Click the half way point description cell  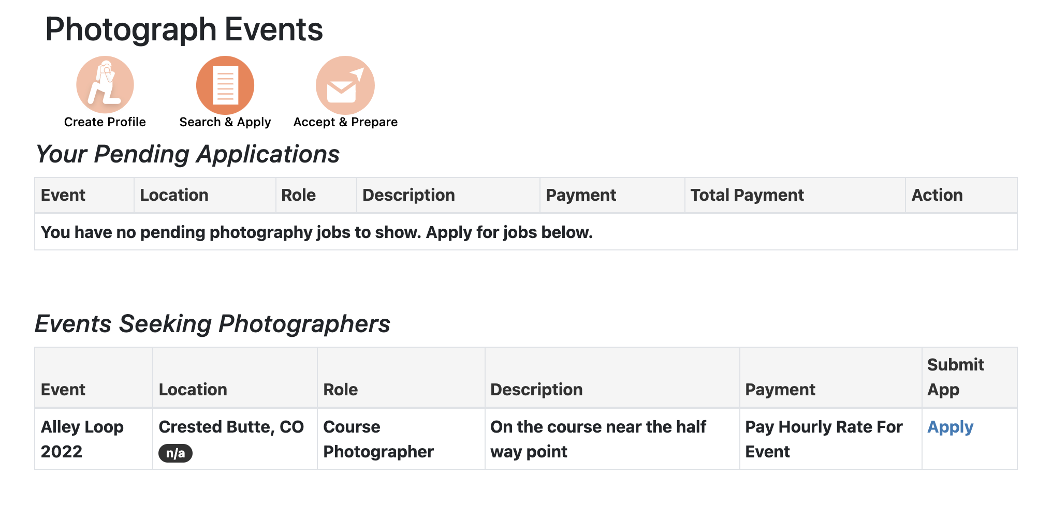[x=598, y=439]
